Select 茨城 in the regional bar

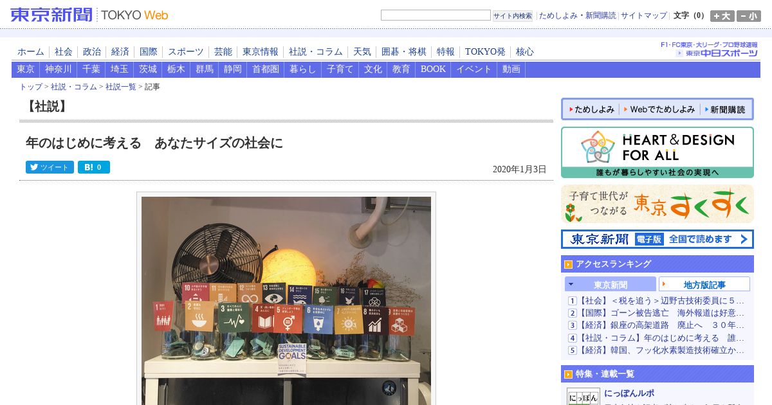point(148,69)
